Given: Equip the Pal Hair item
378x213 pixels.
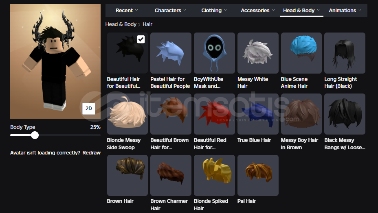Looking at the screenshot, I should (x=258, y=175).
